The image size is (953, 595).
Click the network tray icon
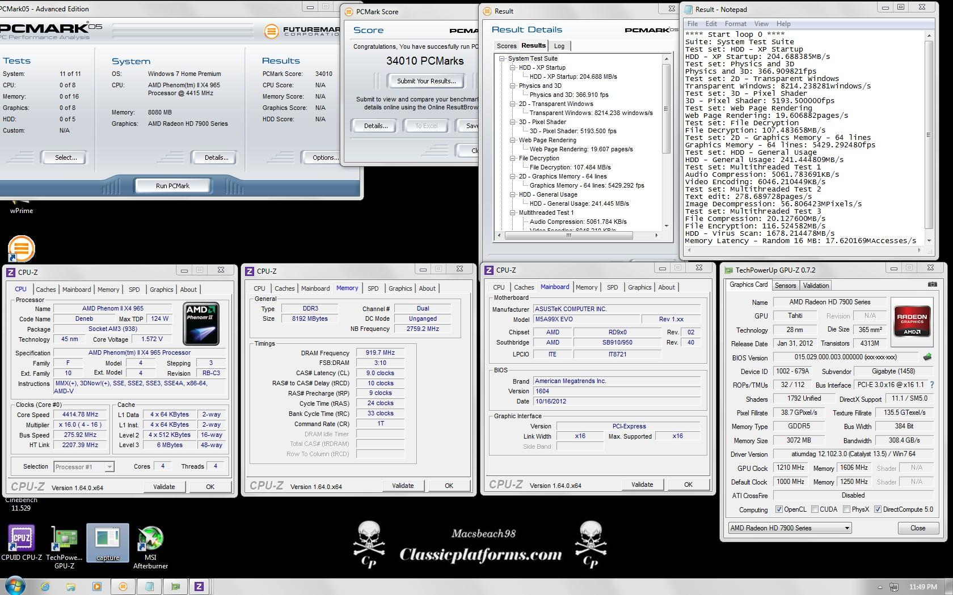coord(894,587)
